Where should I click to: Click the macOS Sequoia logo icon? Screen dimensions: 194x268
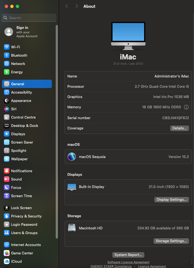(72, 157)
